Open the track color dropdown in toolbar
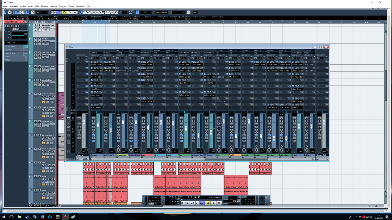Viewport: 392px width, 220px height. point(195,12)
